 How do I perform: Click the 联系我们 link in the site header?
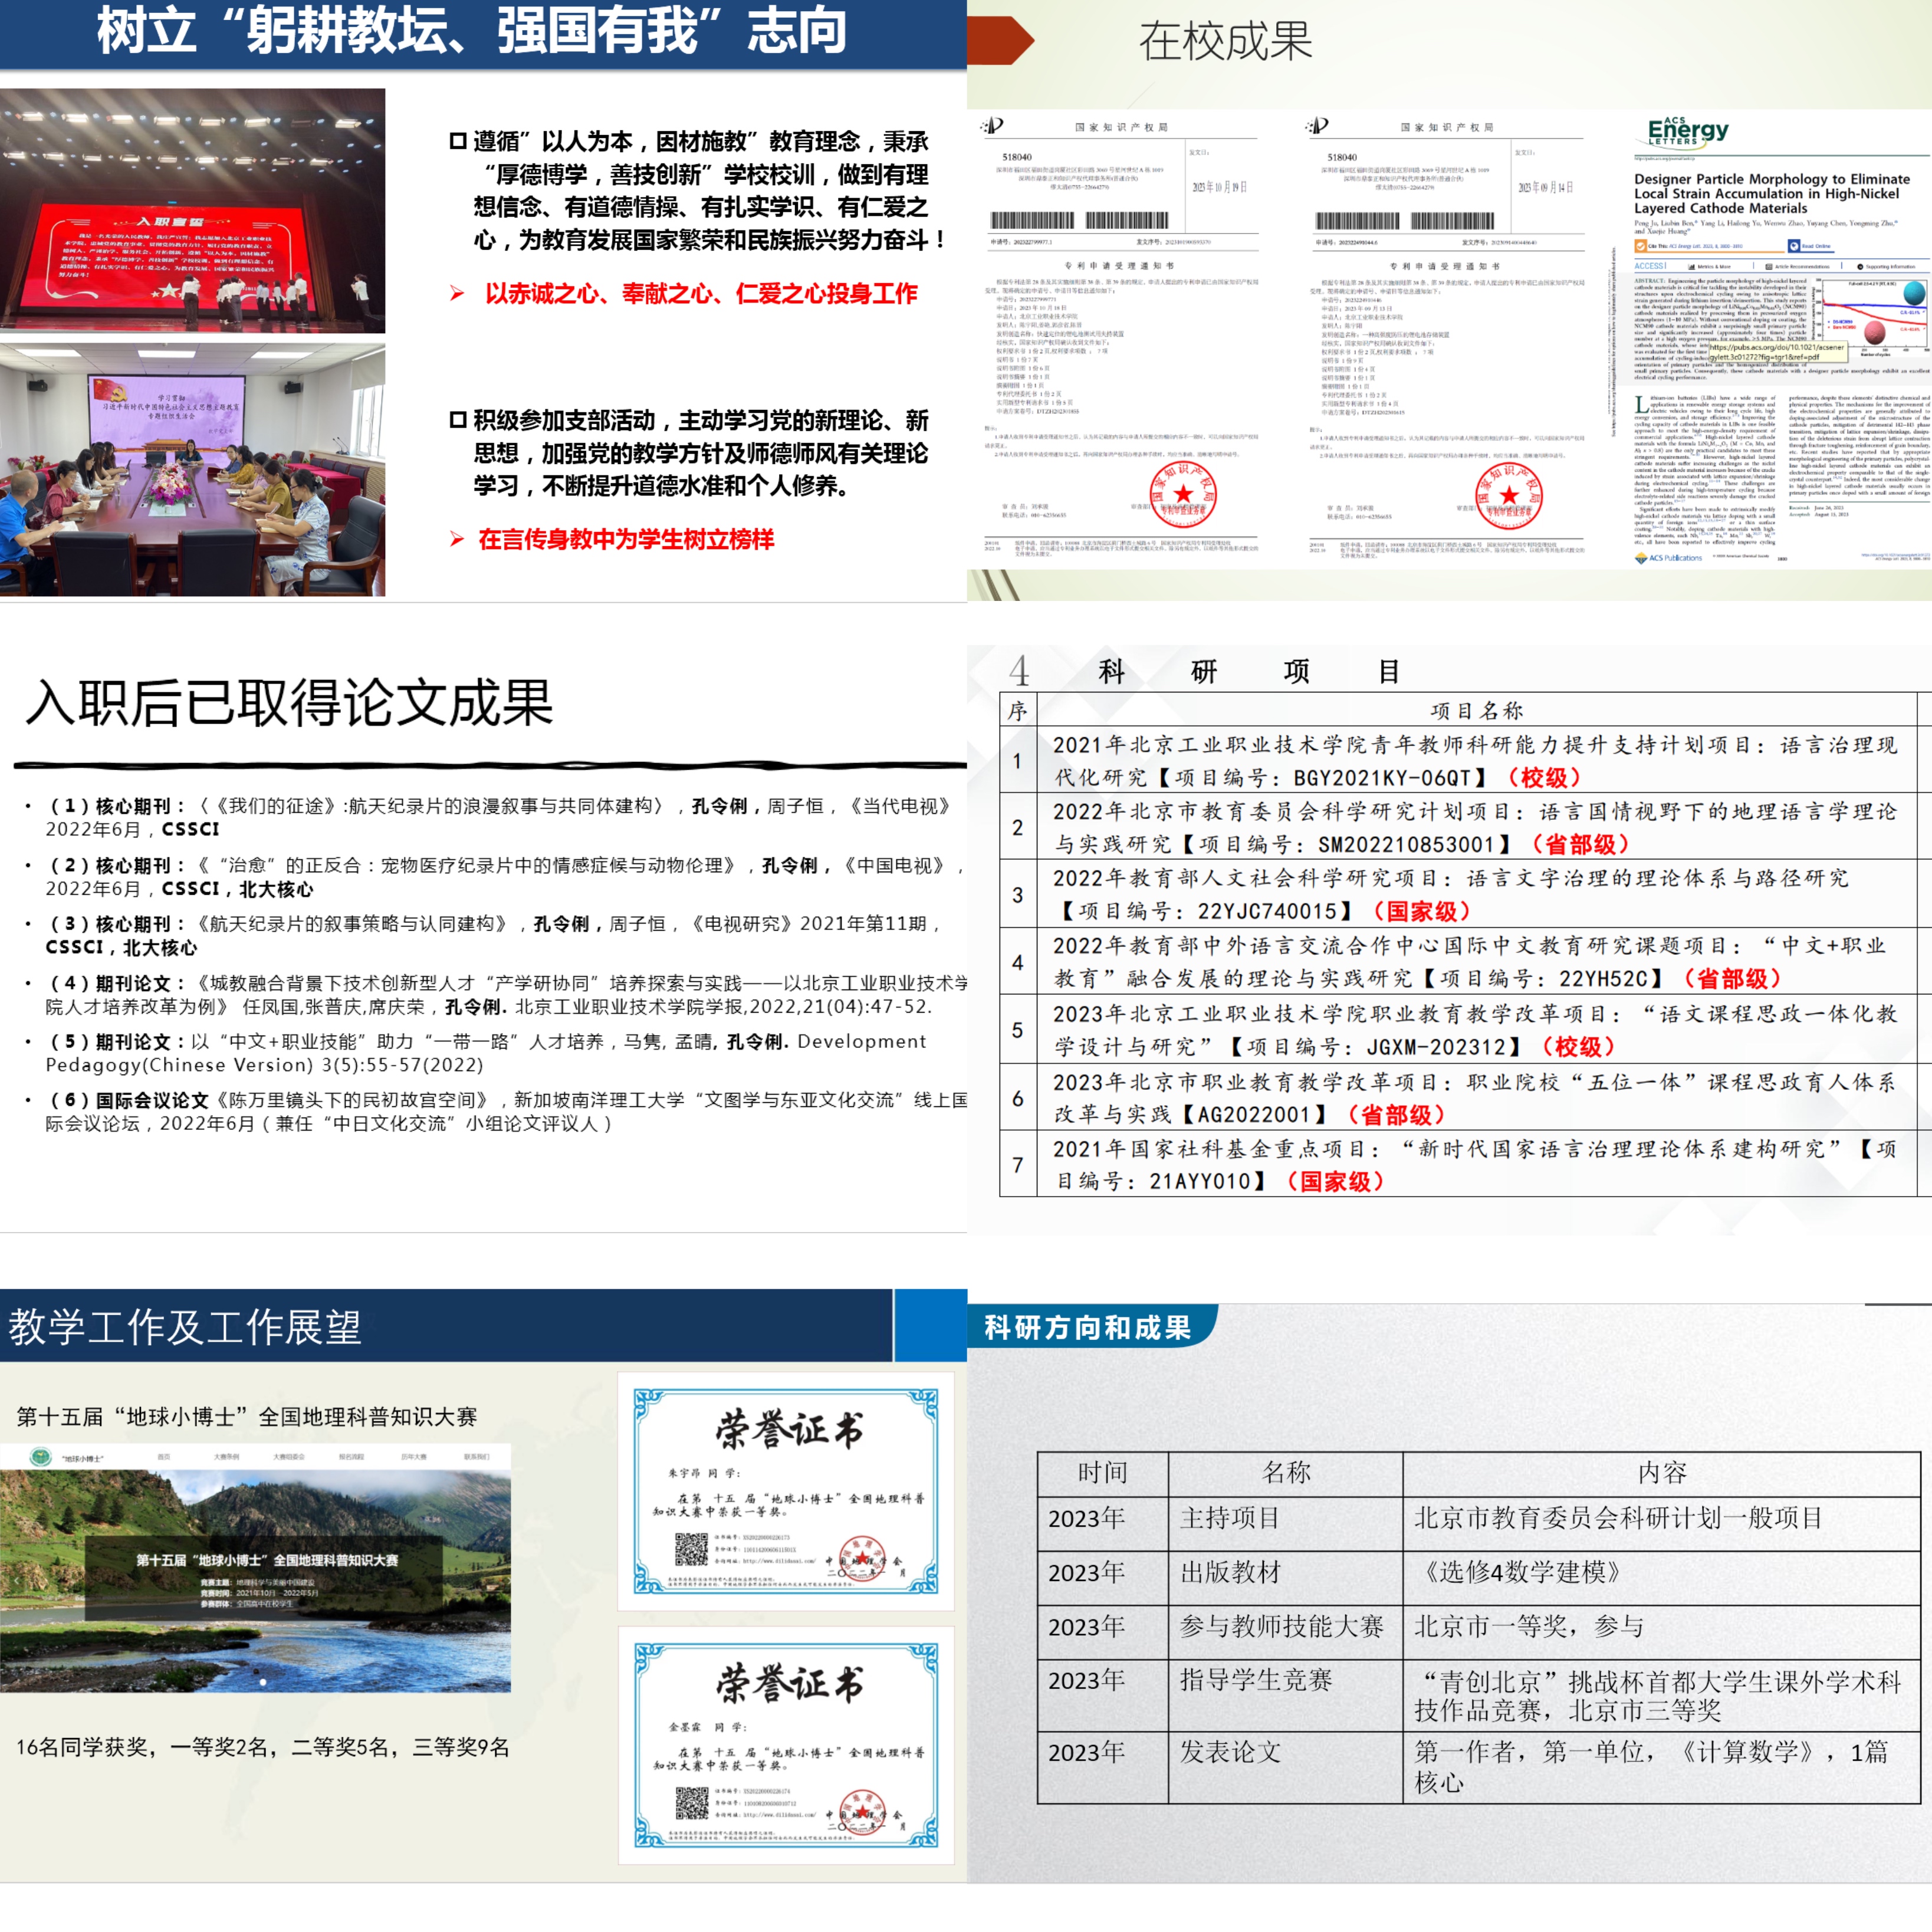click(x=477, y=1457)
